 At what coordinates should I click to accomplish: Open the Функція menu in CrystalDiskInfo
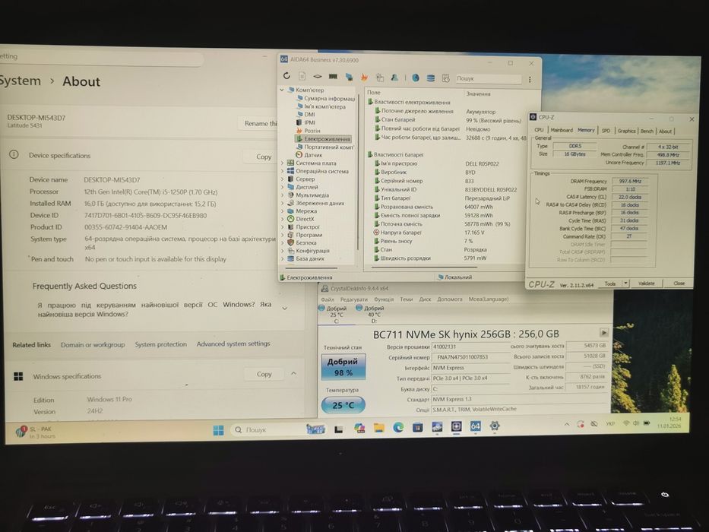(x=384, y=299)
